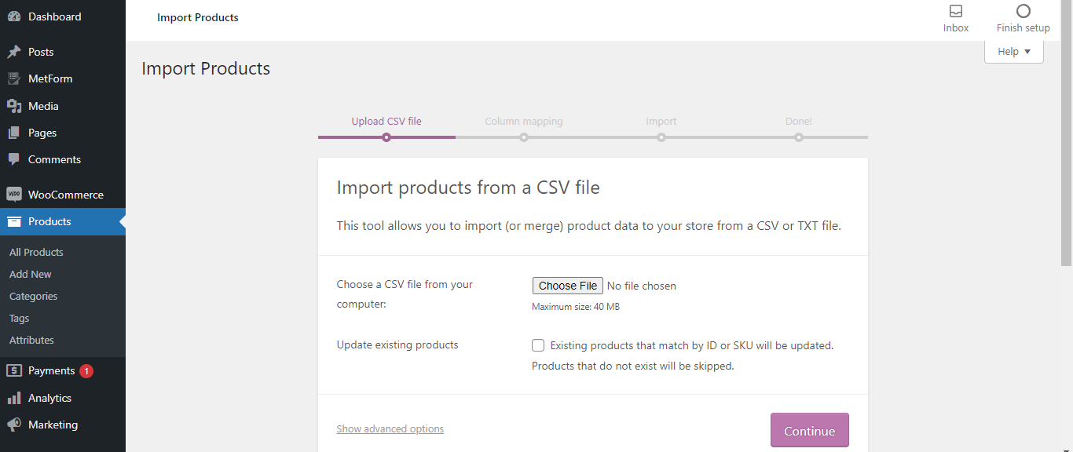
Task: Open MetForm via its sidebar icon
Action: coord(14,78)
